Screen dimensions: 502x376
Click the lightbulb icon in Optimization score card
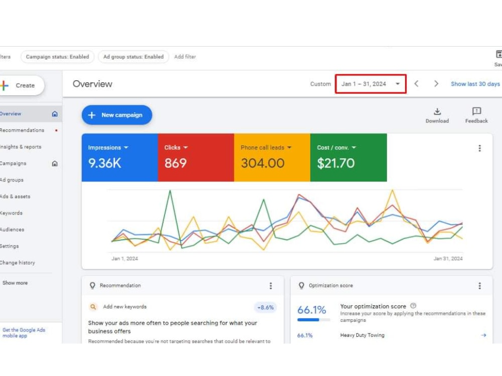(x=301, y=286)
